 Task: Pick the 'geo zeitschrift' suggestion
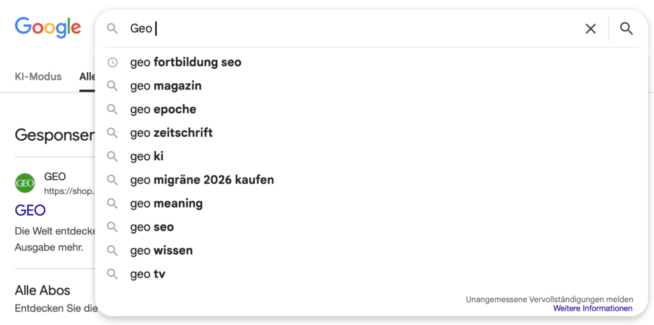(171, 133)
